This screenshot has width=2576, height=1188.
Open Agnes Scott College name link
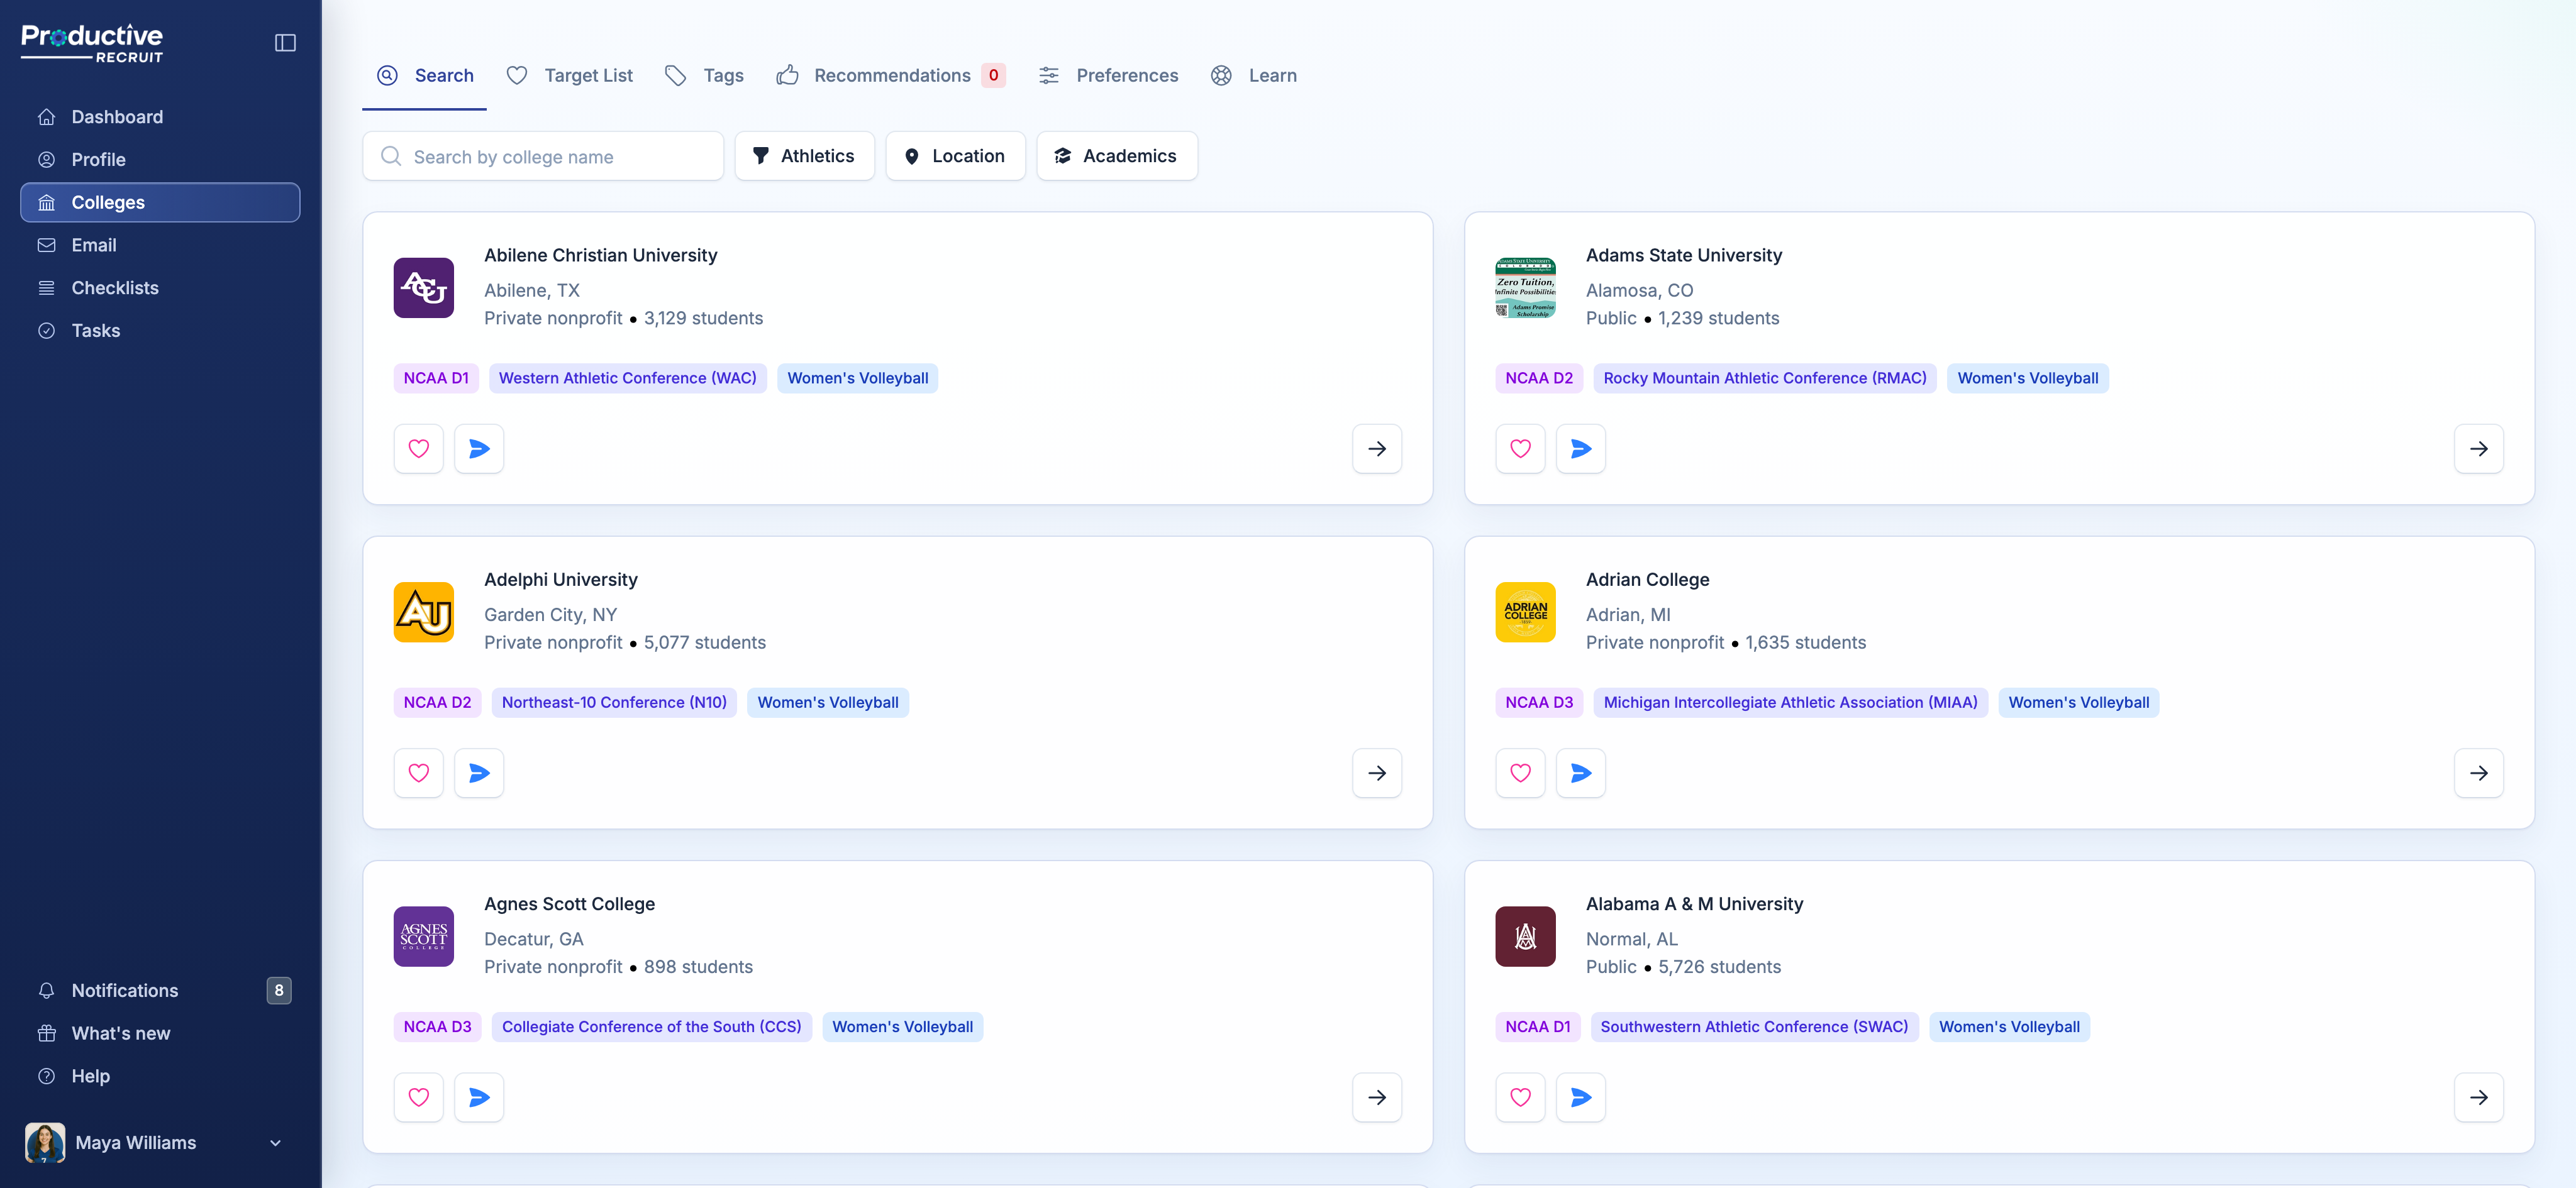point(570,905)
